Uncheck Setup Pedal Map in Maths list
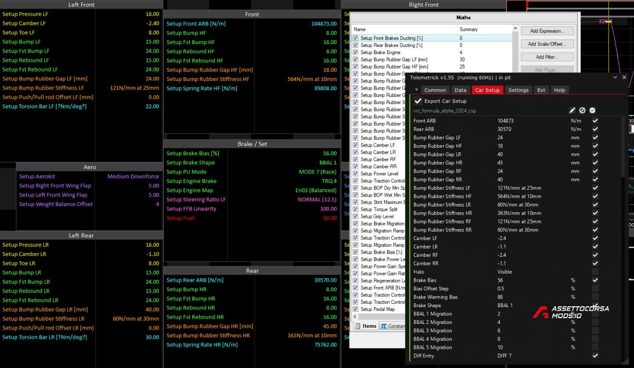Screen dimensions: 634x368 click(x=355, y=309)
